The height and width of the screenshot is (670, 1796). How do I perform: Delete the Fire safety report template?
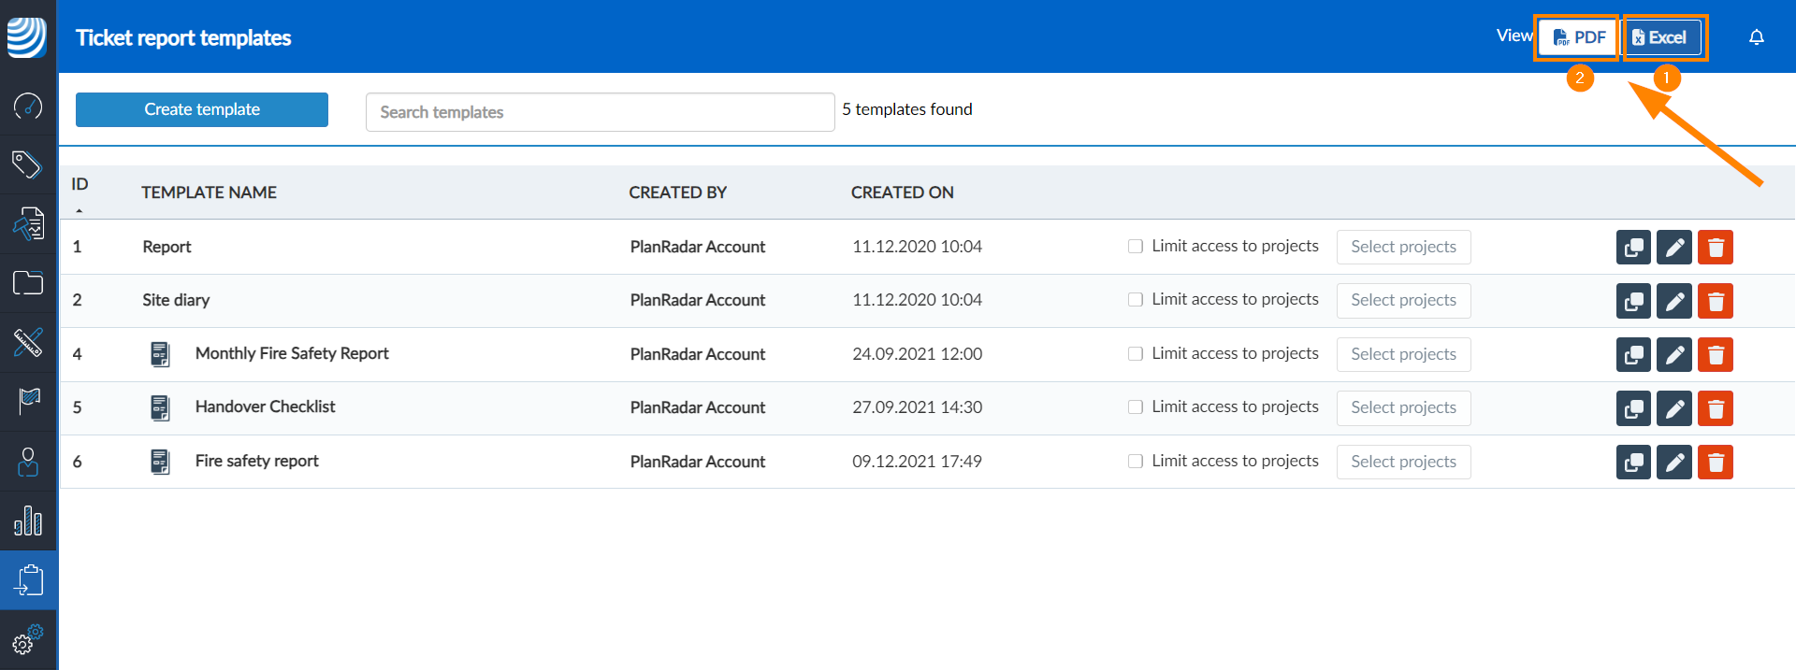pyautogui.click(x=1715, y=463)
